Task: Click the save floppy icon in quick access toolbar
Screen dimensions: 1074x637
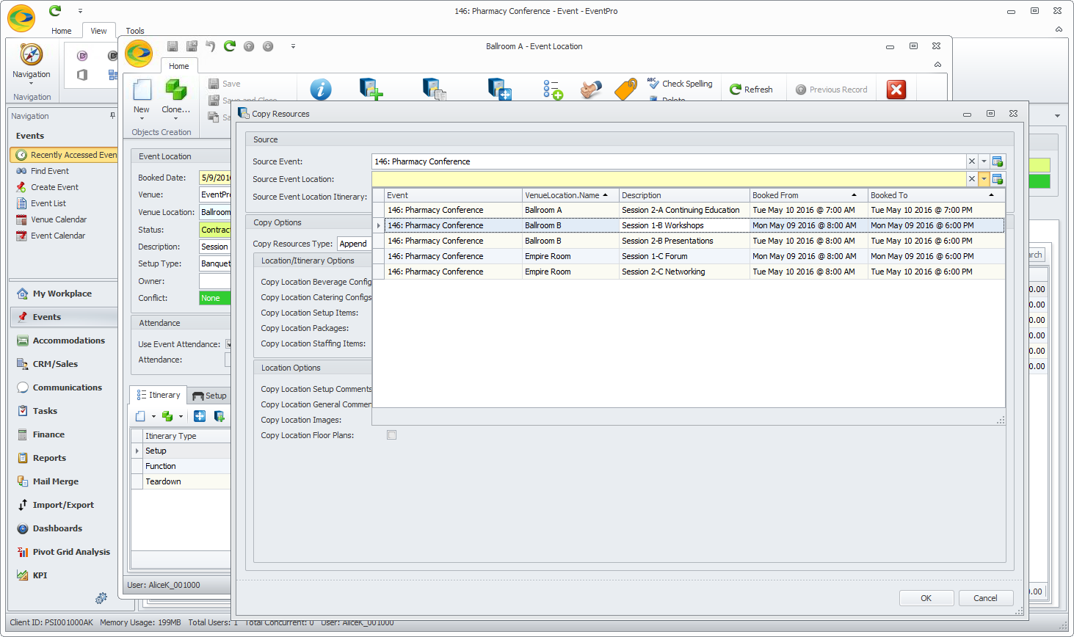Action: pyautogui.click(x=173, y=46)
